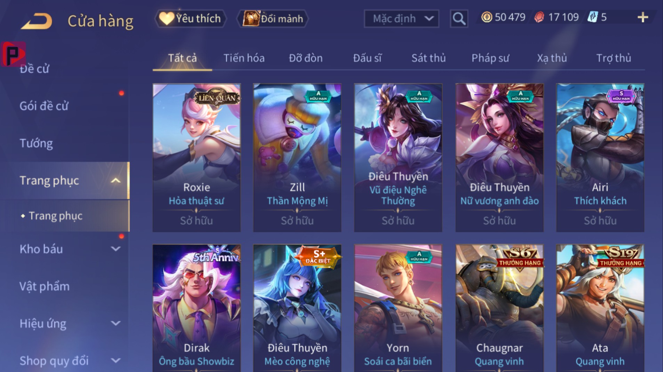Image resolution: width=663 pixels, height=372 pixels.
Task: Tap the gold coin balance icon
Action: [486, 17]
